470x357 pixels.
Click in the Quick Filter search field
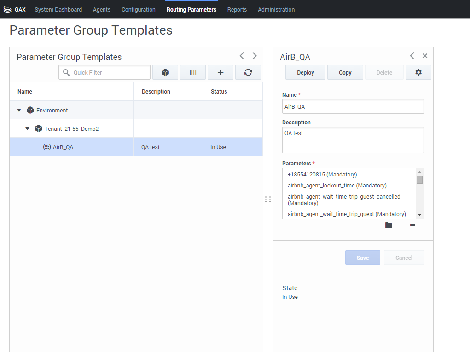coord(110,72)
